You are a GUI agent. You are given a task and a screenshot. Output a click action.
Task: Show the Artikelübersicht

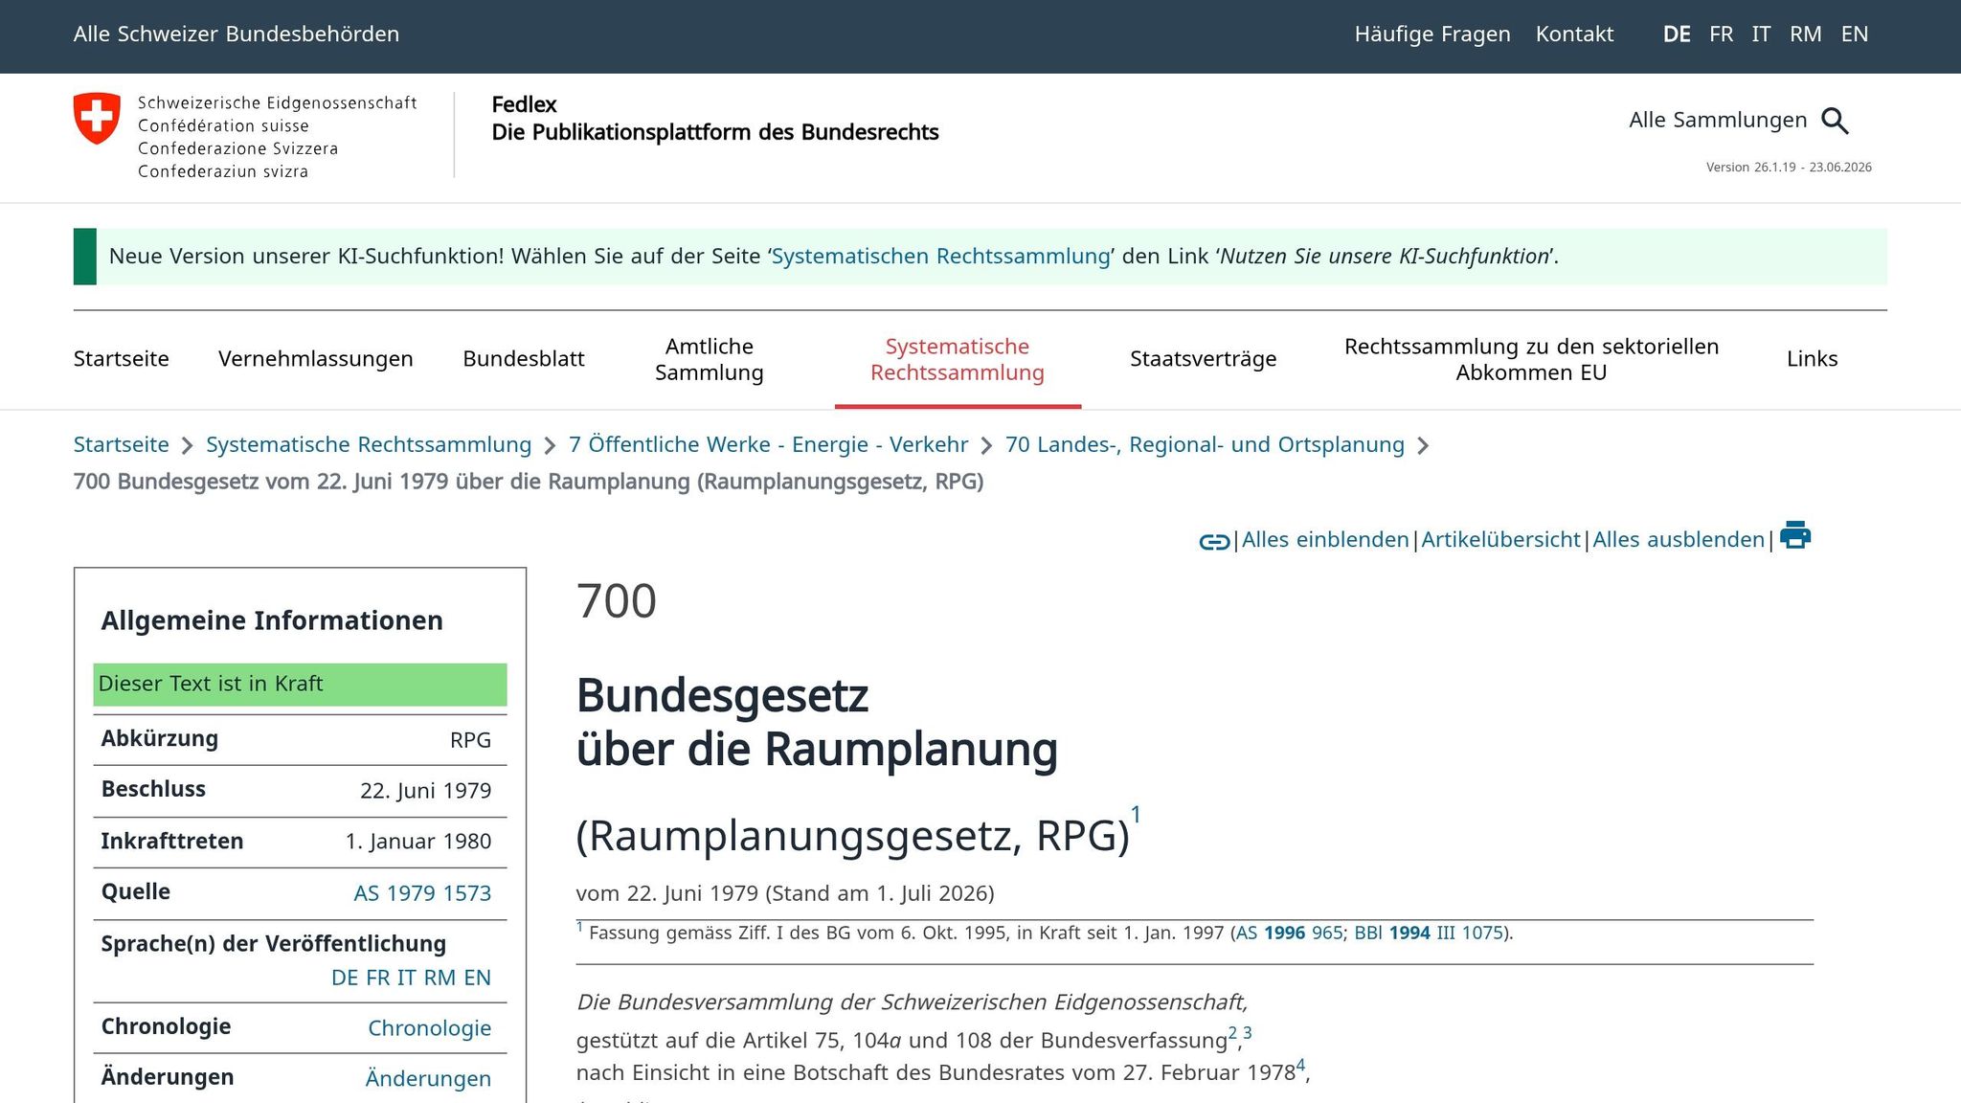(x=1500, y=540)
